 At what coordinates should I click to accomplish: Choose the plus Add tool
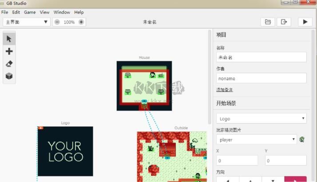tap(9, 51)
